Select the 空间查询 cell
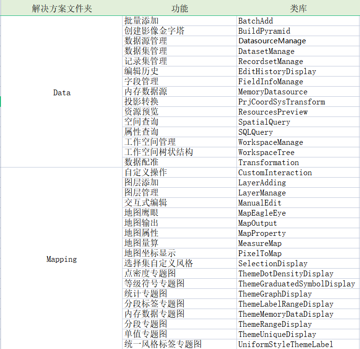Viewport: 360px width, 349px height. (x=180, y=122)
